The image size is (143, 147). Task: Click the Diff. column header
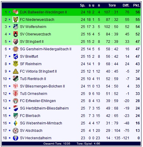click(126, 5)
